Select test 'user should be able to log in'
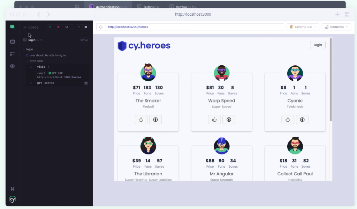Image resolution: width=357 pixels, height=209 pixels. click(47, 55)
